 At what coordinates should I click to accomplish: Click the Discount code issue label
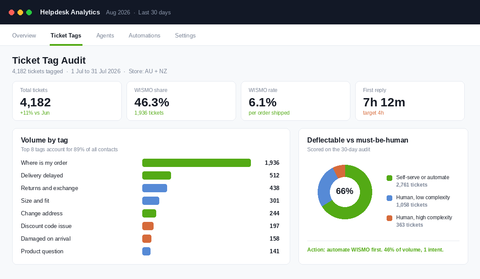point(46,226)
